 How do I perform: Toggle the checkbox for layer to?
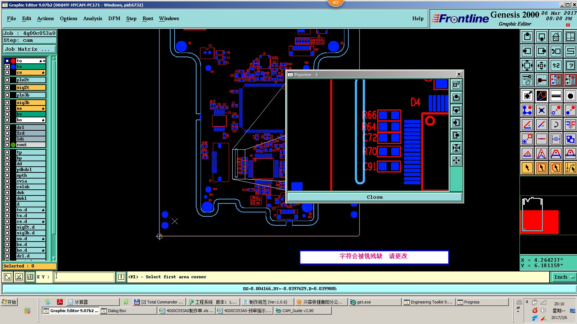(7, 61)
